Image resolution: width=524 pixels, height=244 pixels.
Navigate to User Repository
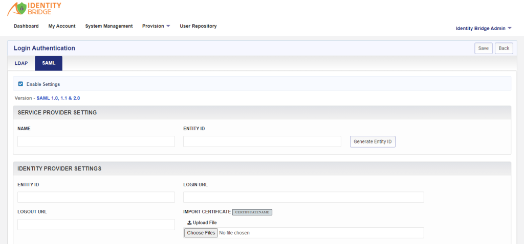click(198, 26)
